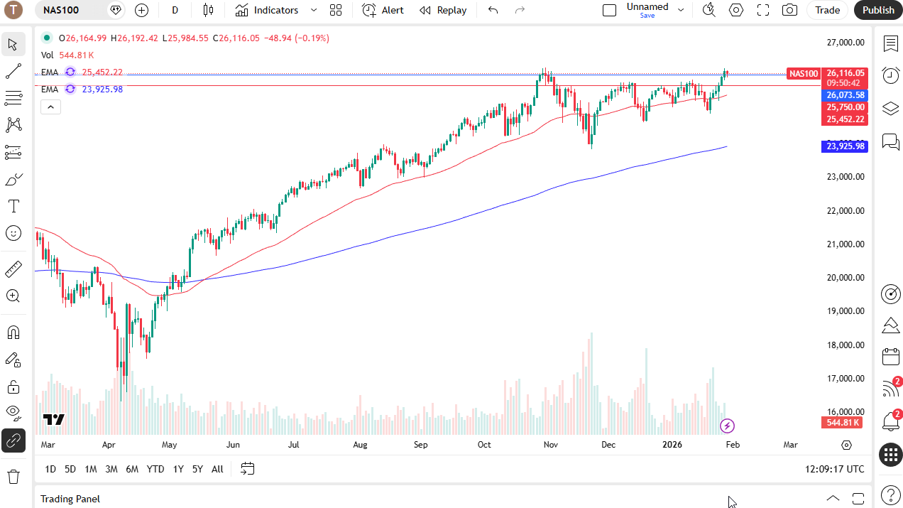This screenshot has width=903, height=508.
Task: Open the Fibonacci retracement tools
Action: 13,98
